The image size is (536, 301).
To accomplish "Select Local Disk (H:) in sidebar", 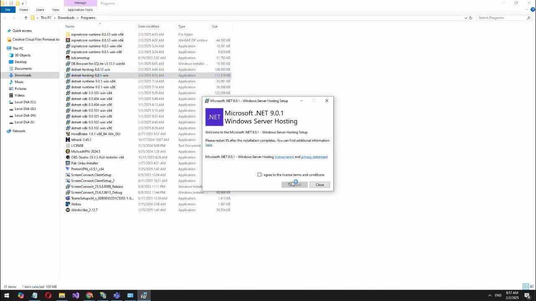I will point(25,115).
